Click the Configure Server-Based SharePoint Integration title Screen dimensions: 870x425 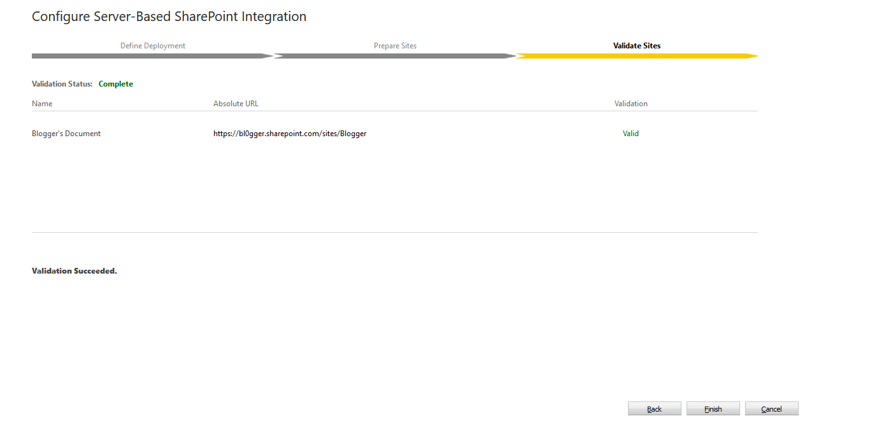point(169,17)
